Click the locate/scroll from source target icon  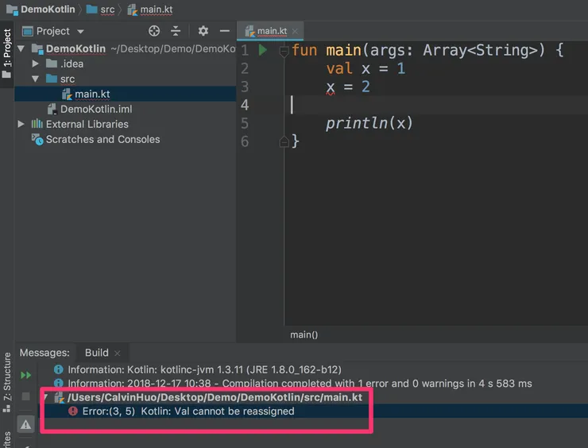tap(154, 31)
